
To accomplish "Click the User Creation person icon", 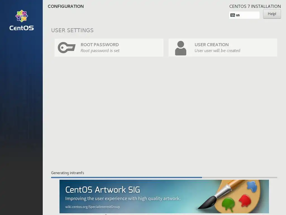I will (x=181, y=48).
